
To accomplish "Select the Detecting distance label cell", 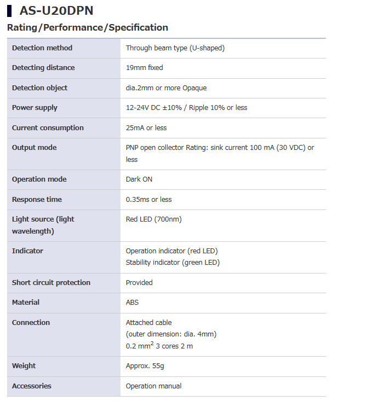I will 43,68.
